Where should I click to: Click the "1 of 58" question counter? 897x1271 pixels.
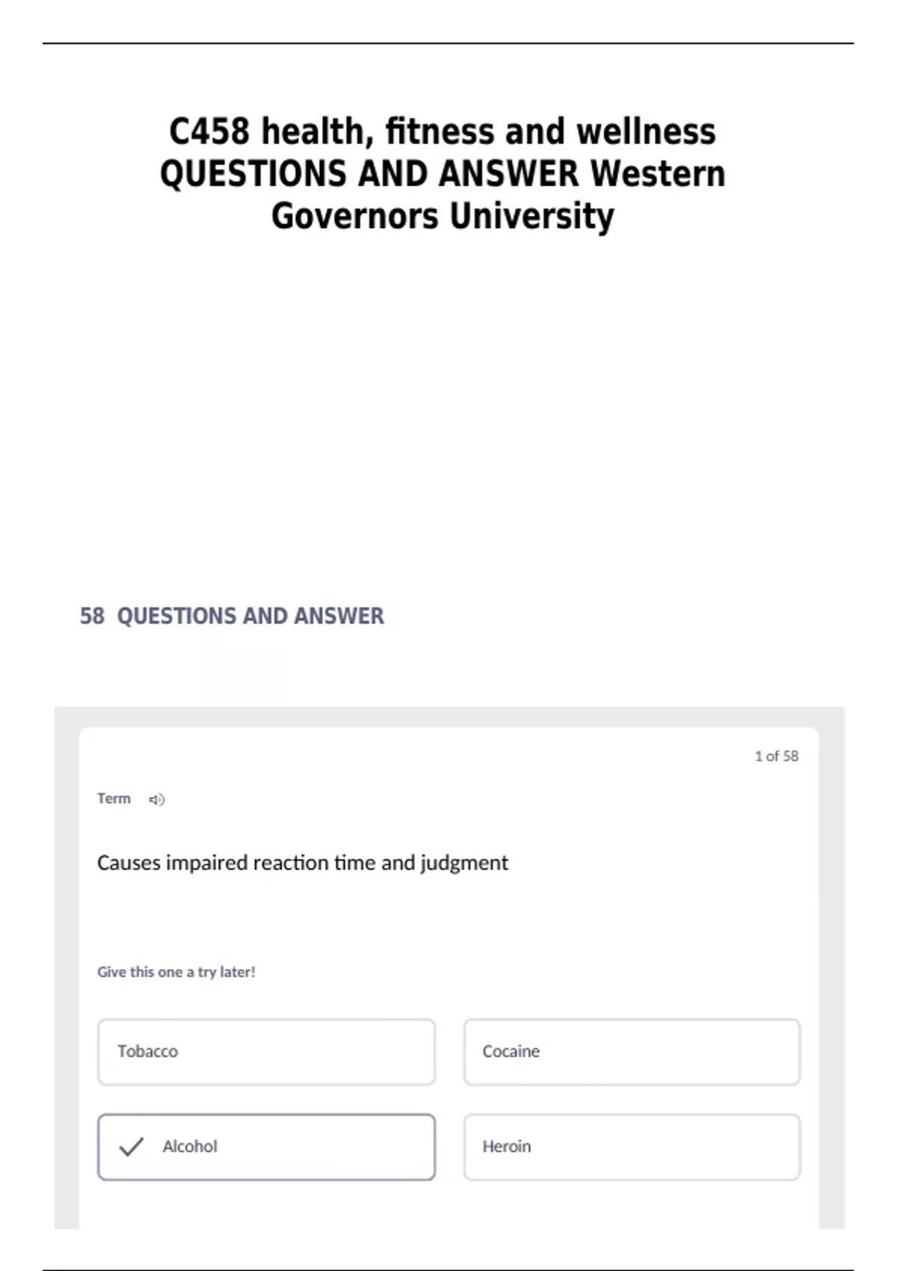776,756
